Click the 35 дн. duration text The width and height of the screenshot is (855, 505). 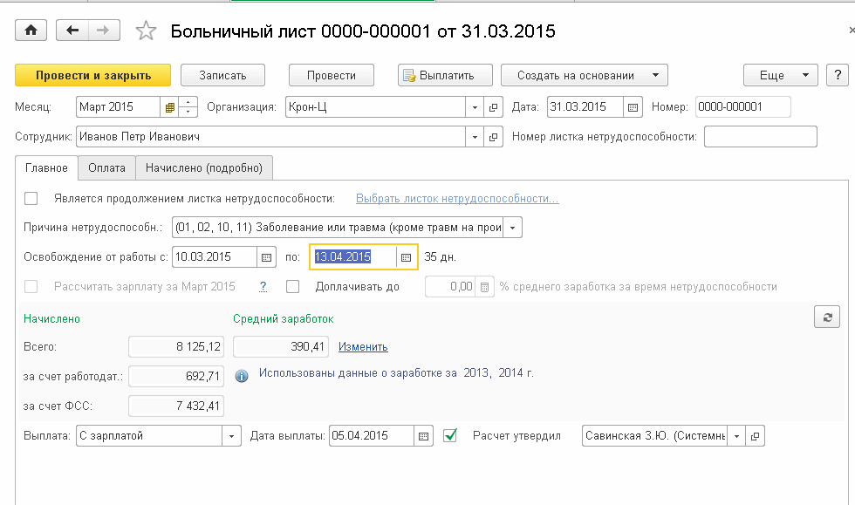440,257
